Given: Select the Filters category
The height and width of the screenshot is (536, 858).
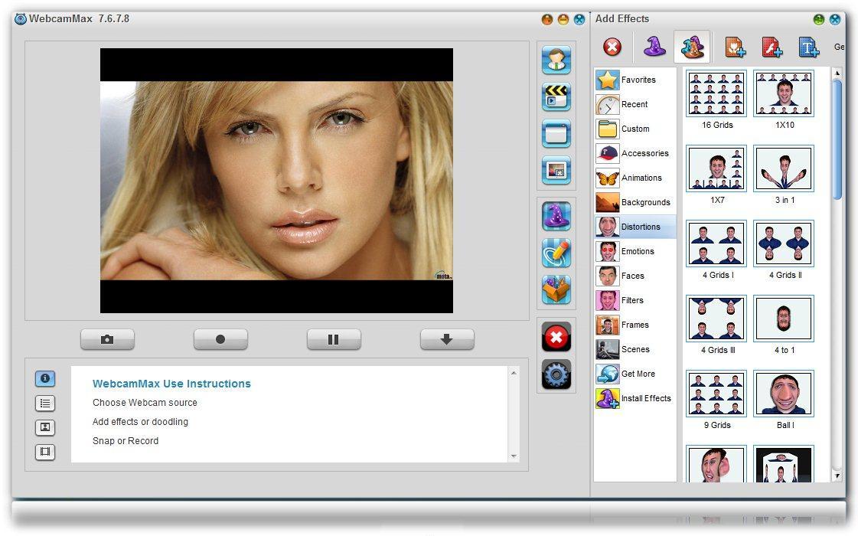Looking at the screenshot, I should [x=635, y=301].
